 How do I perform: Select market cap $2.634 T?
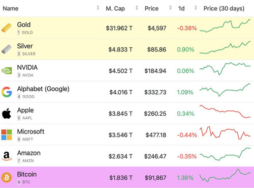tap(120, 156)
